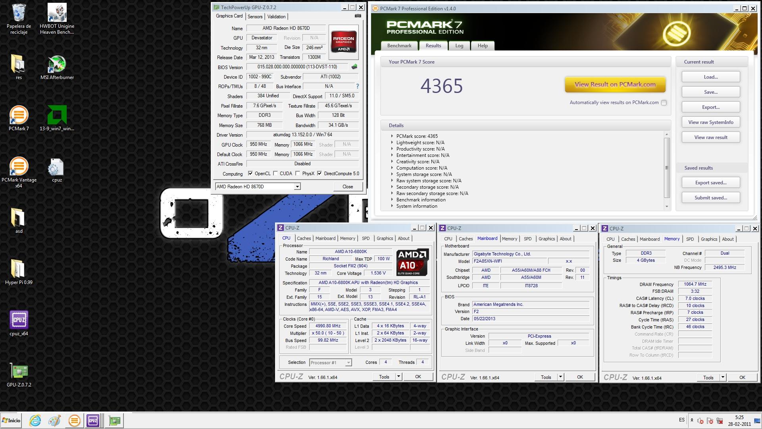Launch cpuz_x64 desktop icon

tap(19, 323)
